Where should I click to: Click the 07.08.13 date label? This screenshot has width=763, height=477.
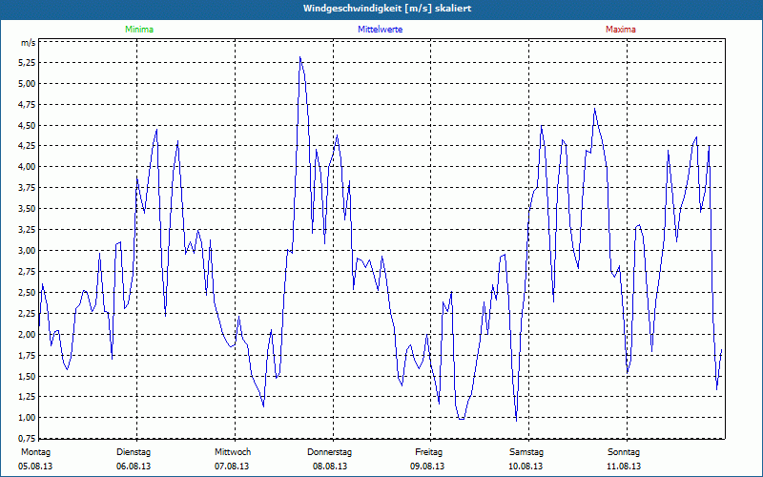232,467
